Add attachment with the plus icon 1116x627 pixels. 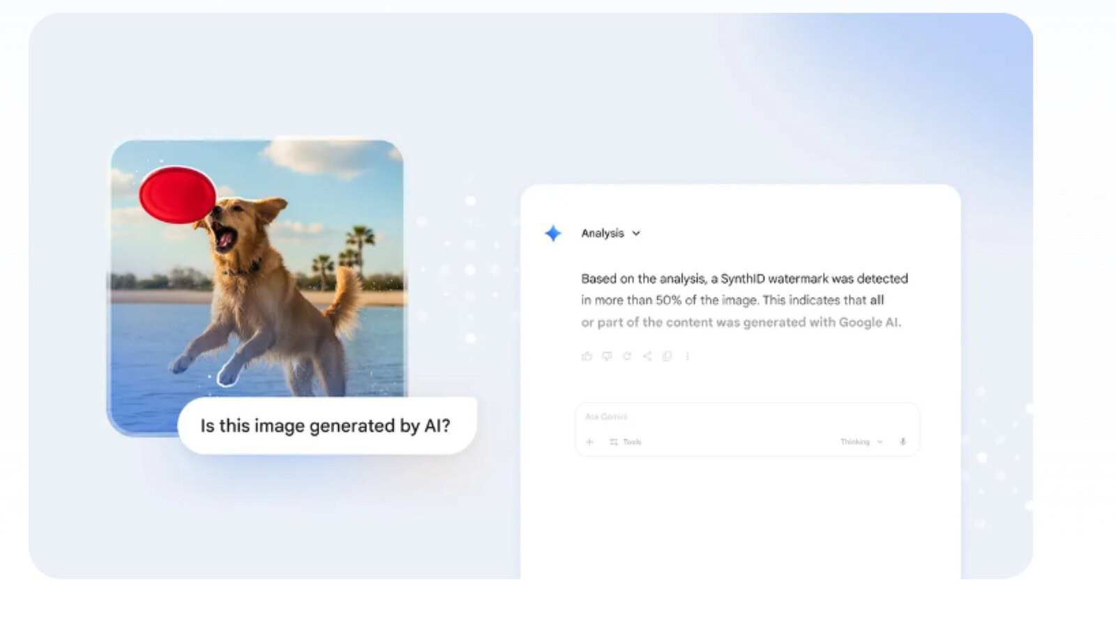click(x=589, y=442)
